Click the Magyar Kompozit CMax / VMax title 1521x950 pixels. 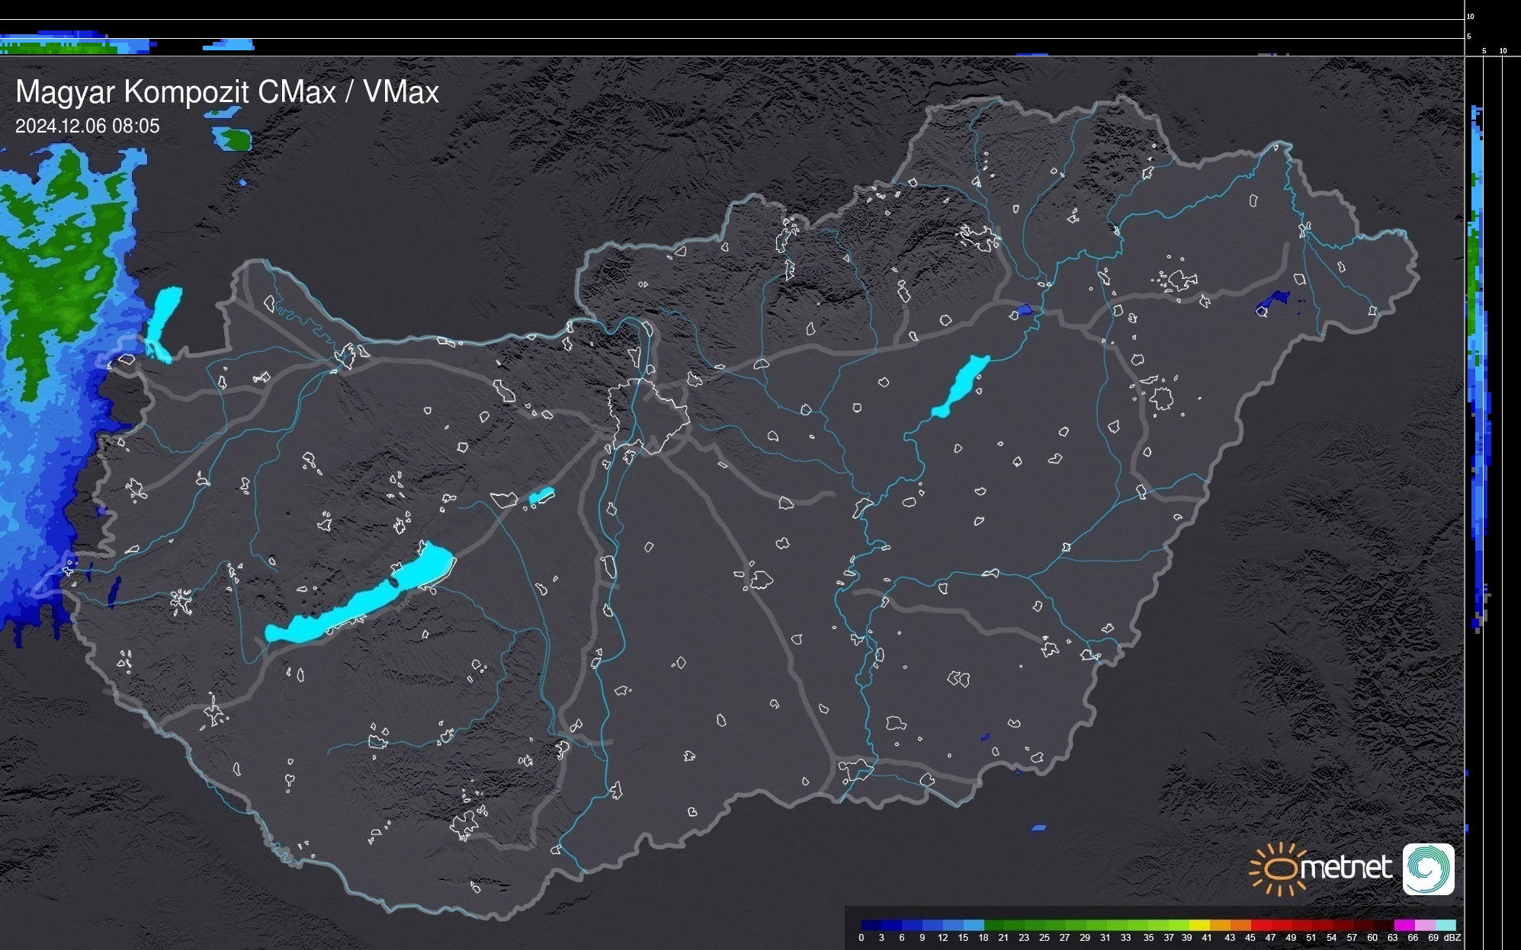pos(227,92)
